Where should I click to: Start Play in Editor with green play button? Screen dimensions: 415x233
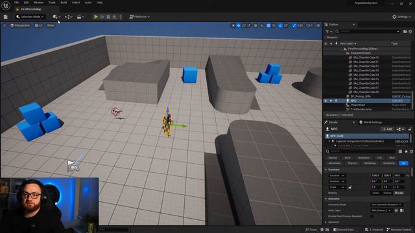96,17
